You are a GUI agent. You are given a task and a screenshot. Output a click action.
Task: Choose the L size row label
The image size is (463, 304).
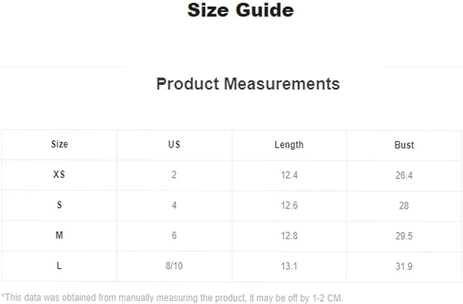pos(59,266)
